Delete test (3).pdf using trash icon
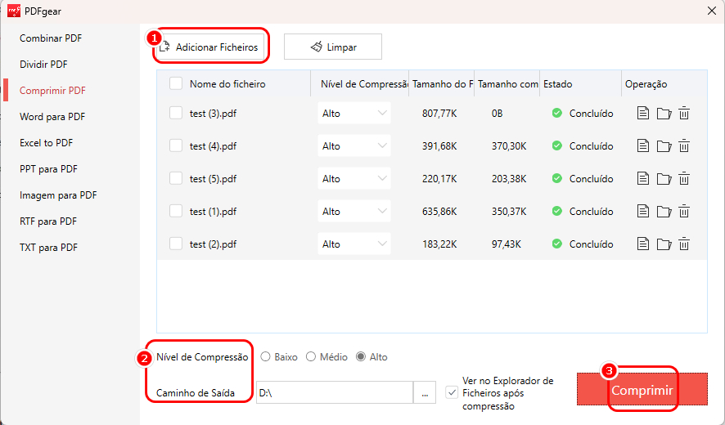The height and width of the screenshot is (425, 725). pyautogui.click(x=684, y=114)
